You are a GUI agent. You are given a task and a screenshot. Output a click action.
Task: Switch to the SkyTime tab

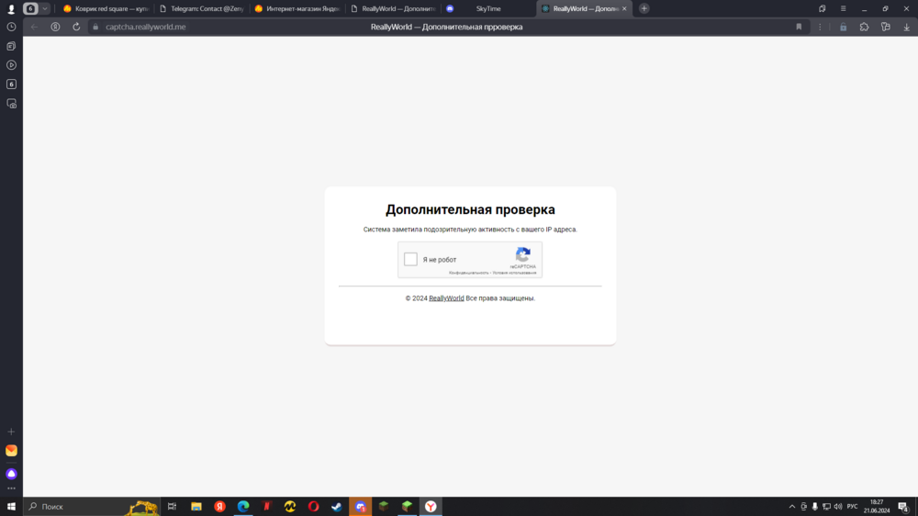point(488,9)
